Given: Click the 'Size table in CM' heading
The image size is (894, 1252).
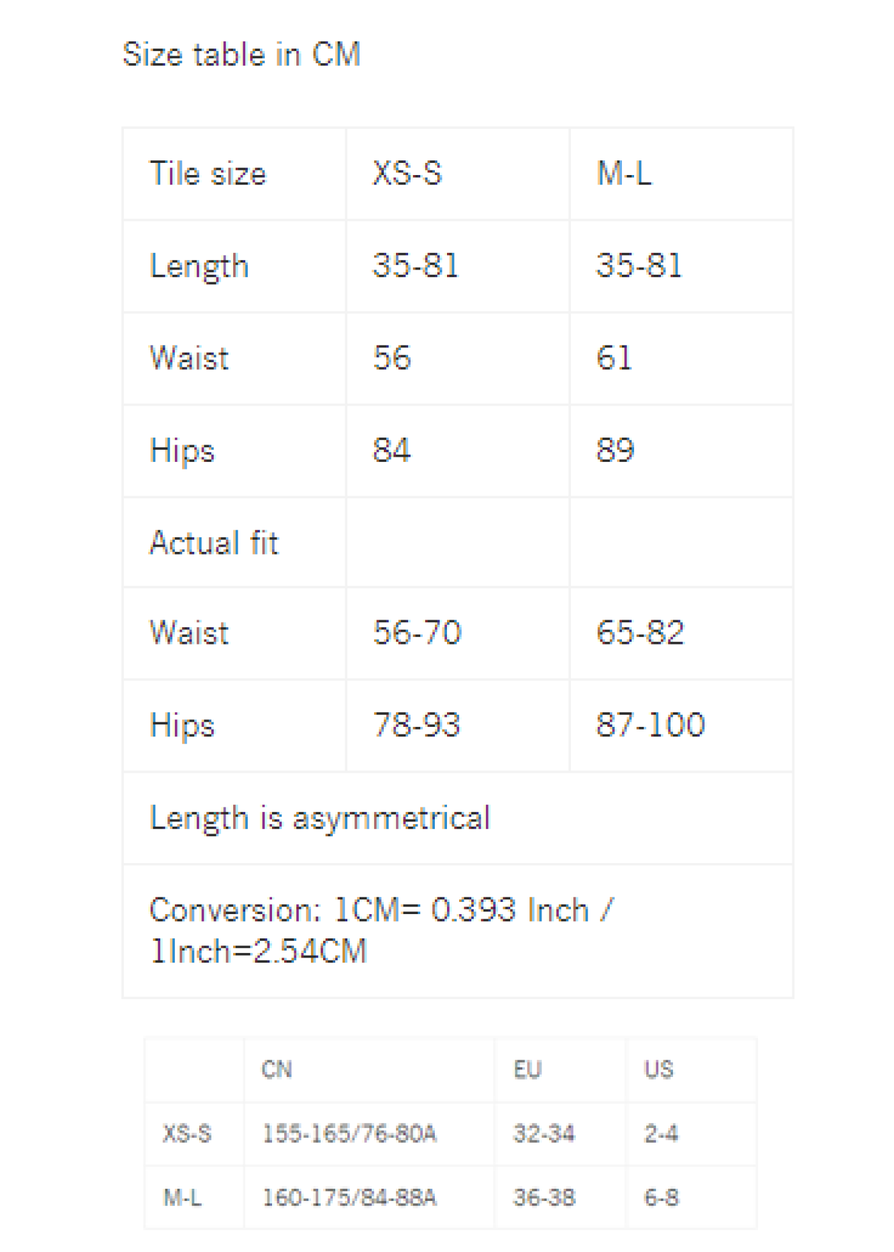Looking at the screenshot, I should coord(241,54).
